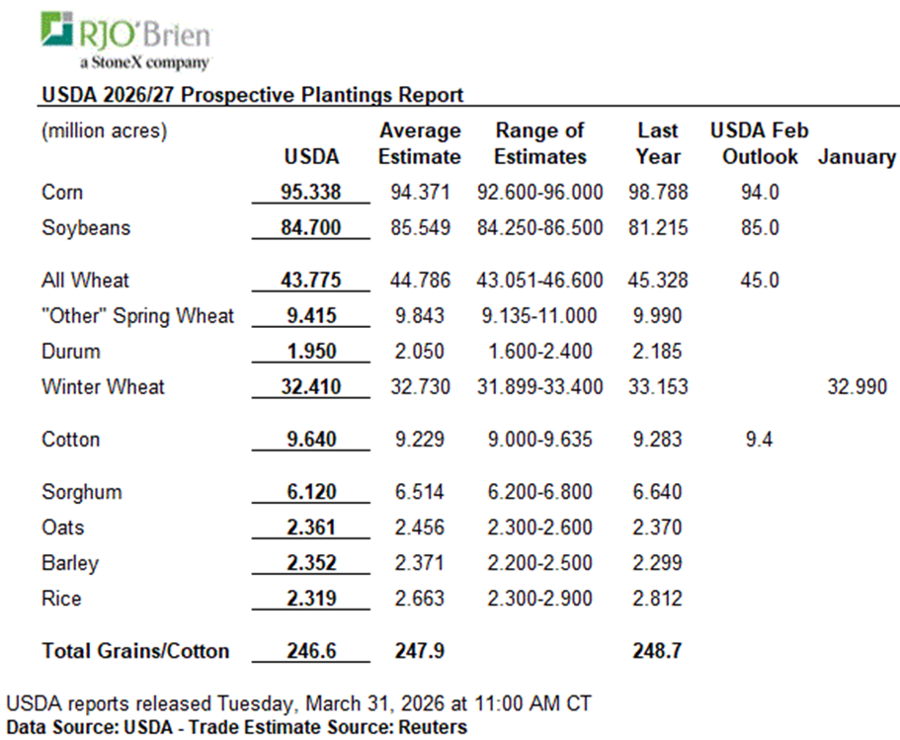Select the USDA 2026/27 Prospective Plantings Report title
This screenshot has width=900, height=740.
point(252,95)
